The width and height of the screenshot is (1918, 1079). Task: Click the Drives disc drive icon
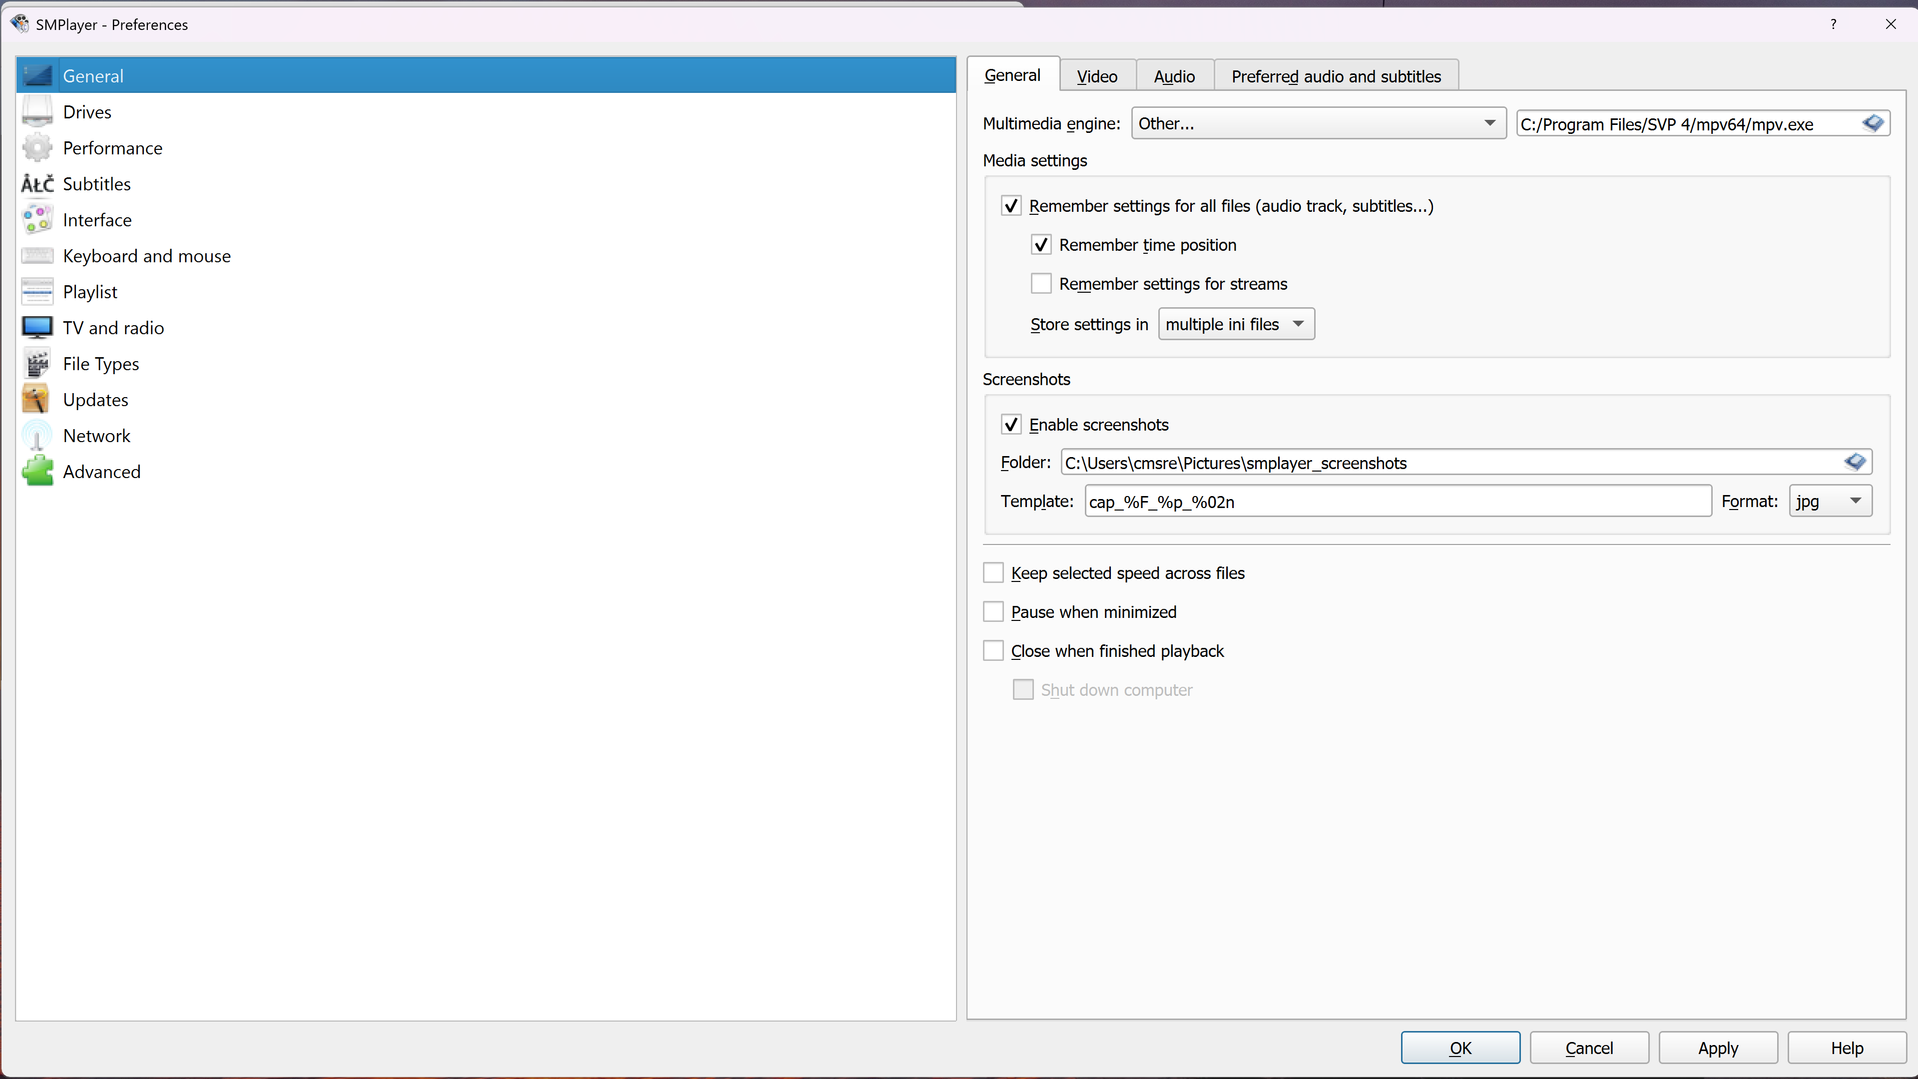37,112
